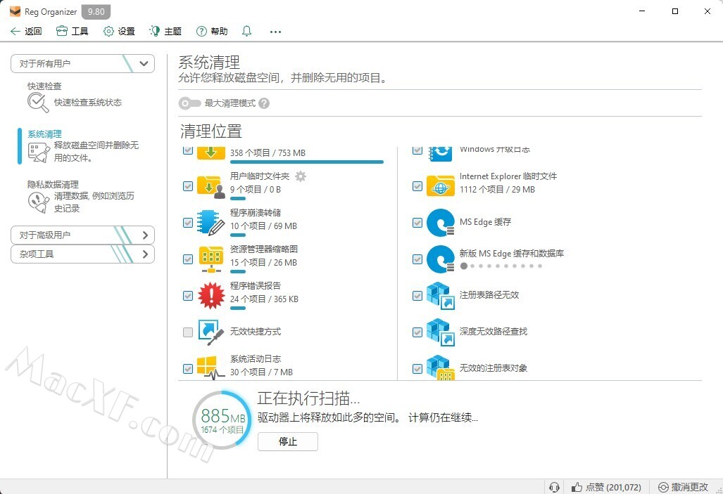The width and height of the screenshot is (723, 494).
Task: Click the 用户临时文件夹 folder icon
Action: (210, 186)
